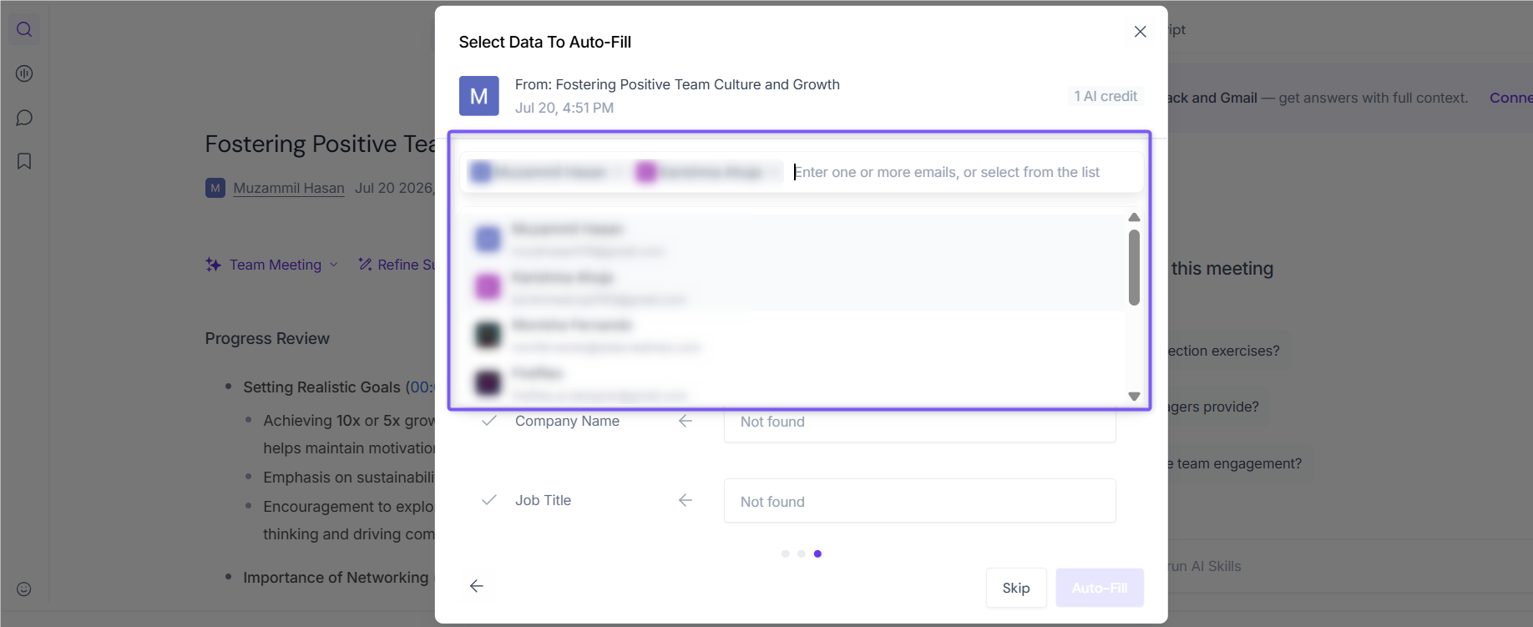Click the arrow next to Company Name

tap(686, 421)
